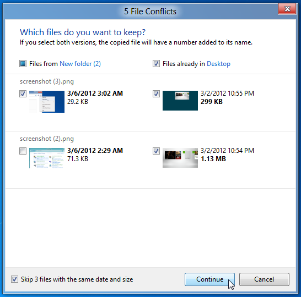Open the Desktop folder link
301x297 pixels.
tap(218, 64)
